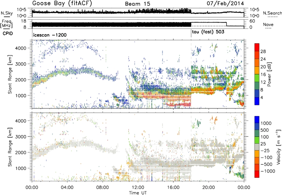
Task: Click the 'Power [dB]' colorbar label
Action: [269, 74]
